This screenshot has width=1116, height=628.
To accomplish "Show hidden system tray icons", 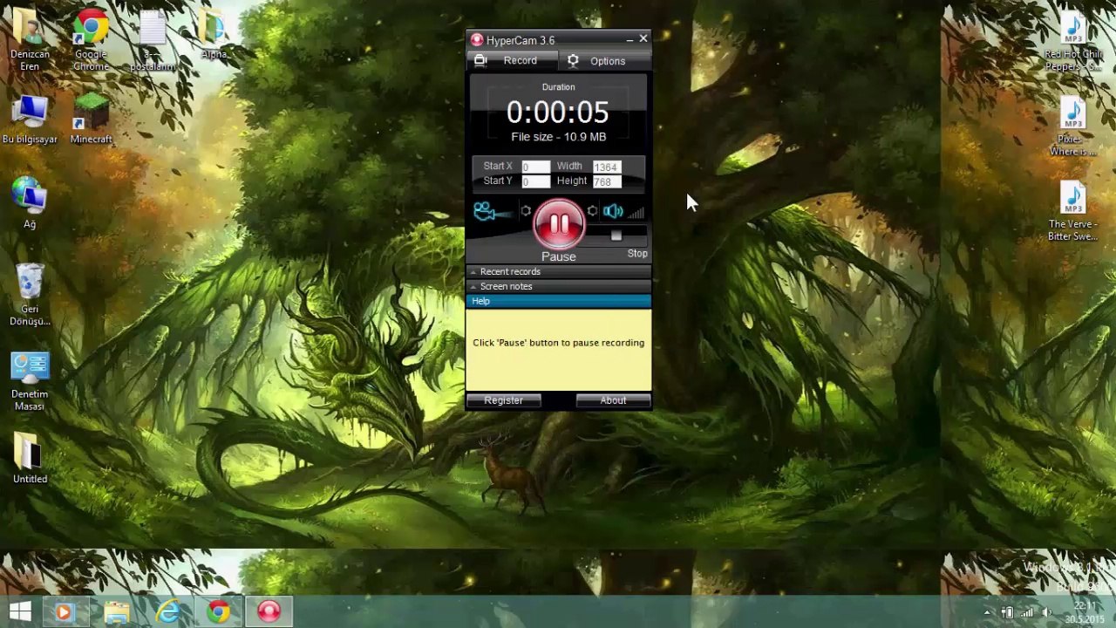I will click(988, 612).
